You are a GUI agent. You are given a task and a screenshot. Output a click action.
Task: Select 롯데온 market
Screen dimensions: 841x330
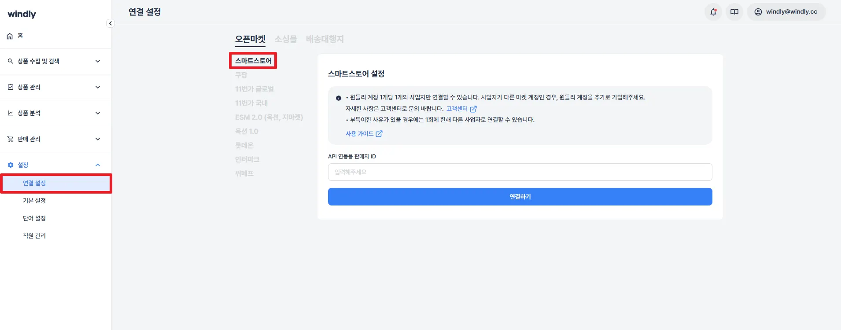tap(244, 145)
